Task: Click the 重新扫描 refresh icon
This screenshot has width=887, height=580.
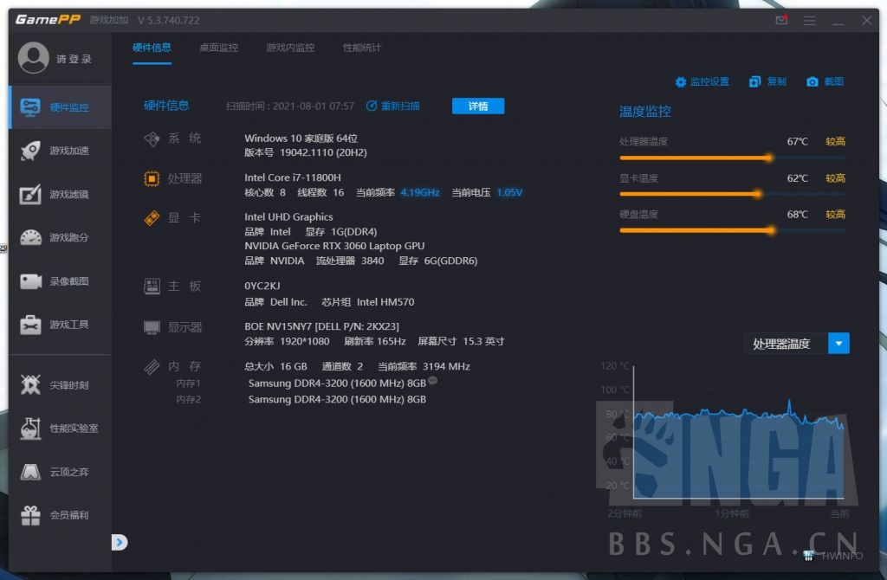Action: point(372,106)
